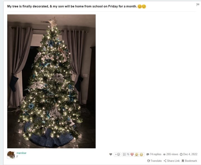
Task: Translate the post
Action: (x=154, y=161)
